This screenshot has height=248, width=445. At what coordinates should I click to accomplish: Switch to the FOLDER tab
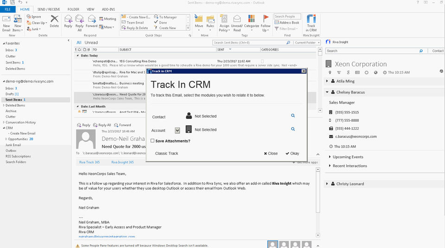pos(73,9)
